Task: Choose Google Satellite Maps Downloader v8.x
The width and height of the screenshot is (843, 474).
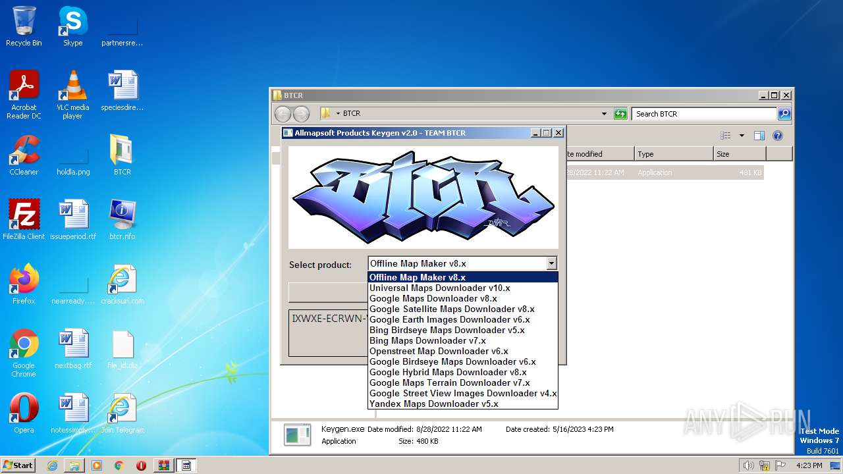Action: coord(463,309)
